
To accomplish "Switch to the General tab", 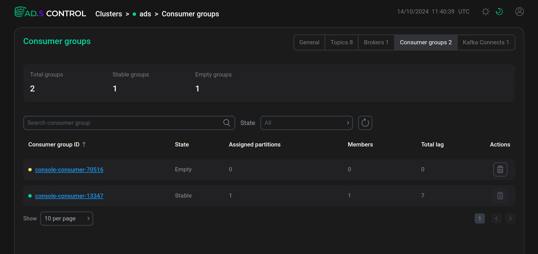I will (x=309, y=42).
